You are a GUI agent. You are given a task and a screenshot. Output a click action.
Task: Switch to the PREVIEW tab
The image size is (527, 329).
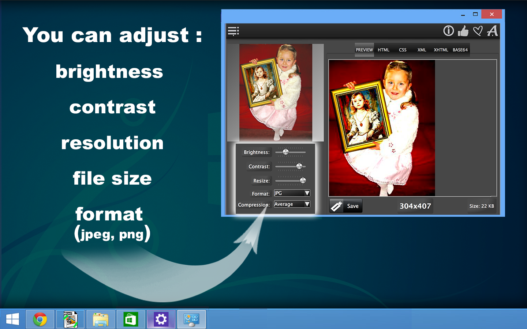(x=364, y=50)
